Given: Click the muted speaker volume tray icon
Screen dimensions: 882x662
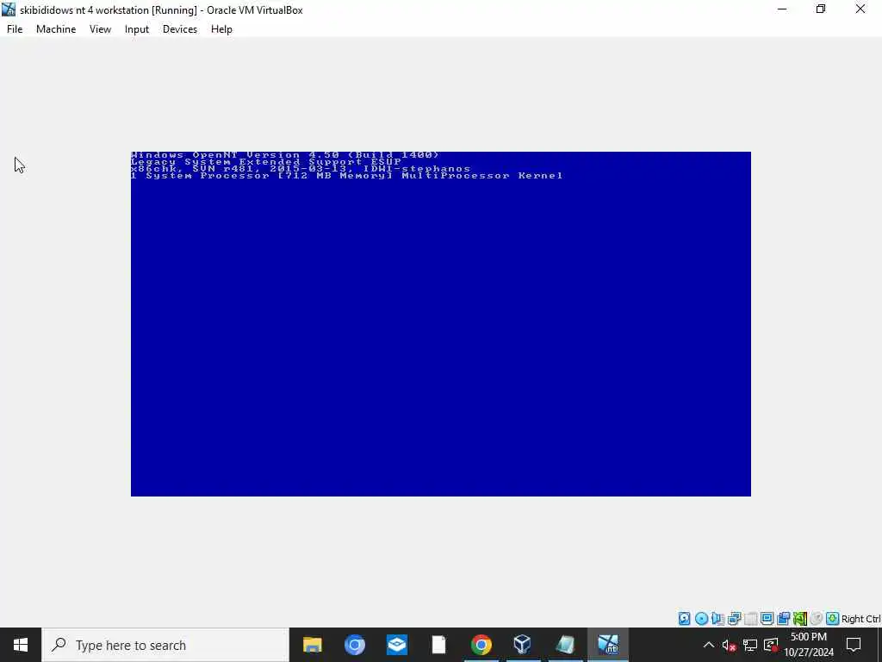Looking at the screenshot, I should click(729, 645).
